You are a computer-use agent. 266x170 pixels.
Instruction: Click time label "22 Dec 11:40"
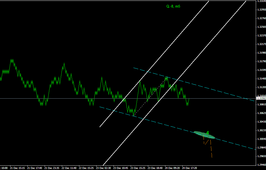[69, 168]
